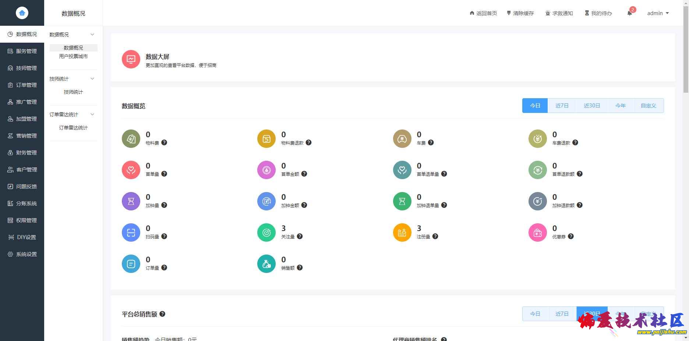The image size is (689, 341).
Task: Click 返回首页 in the top bar
Action: click(483, 13)
